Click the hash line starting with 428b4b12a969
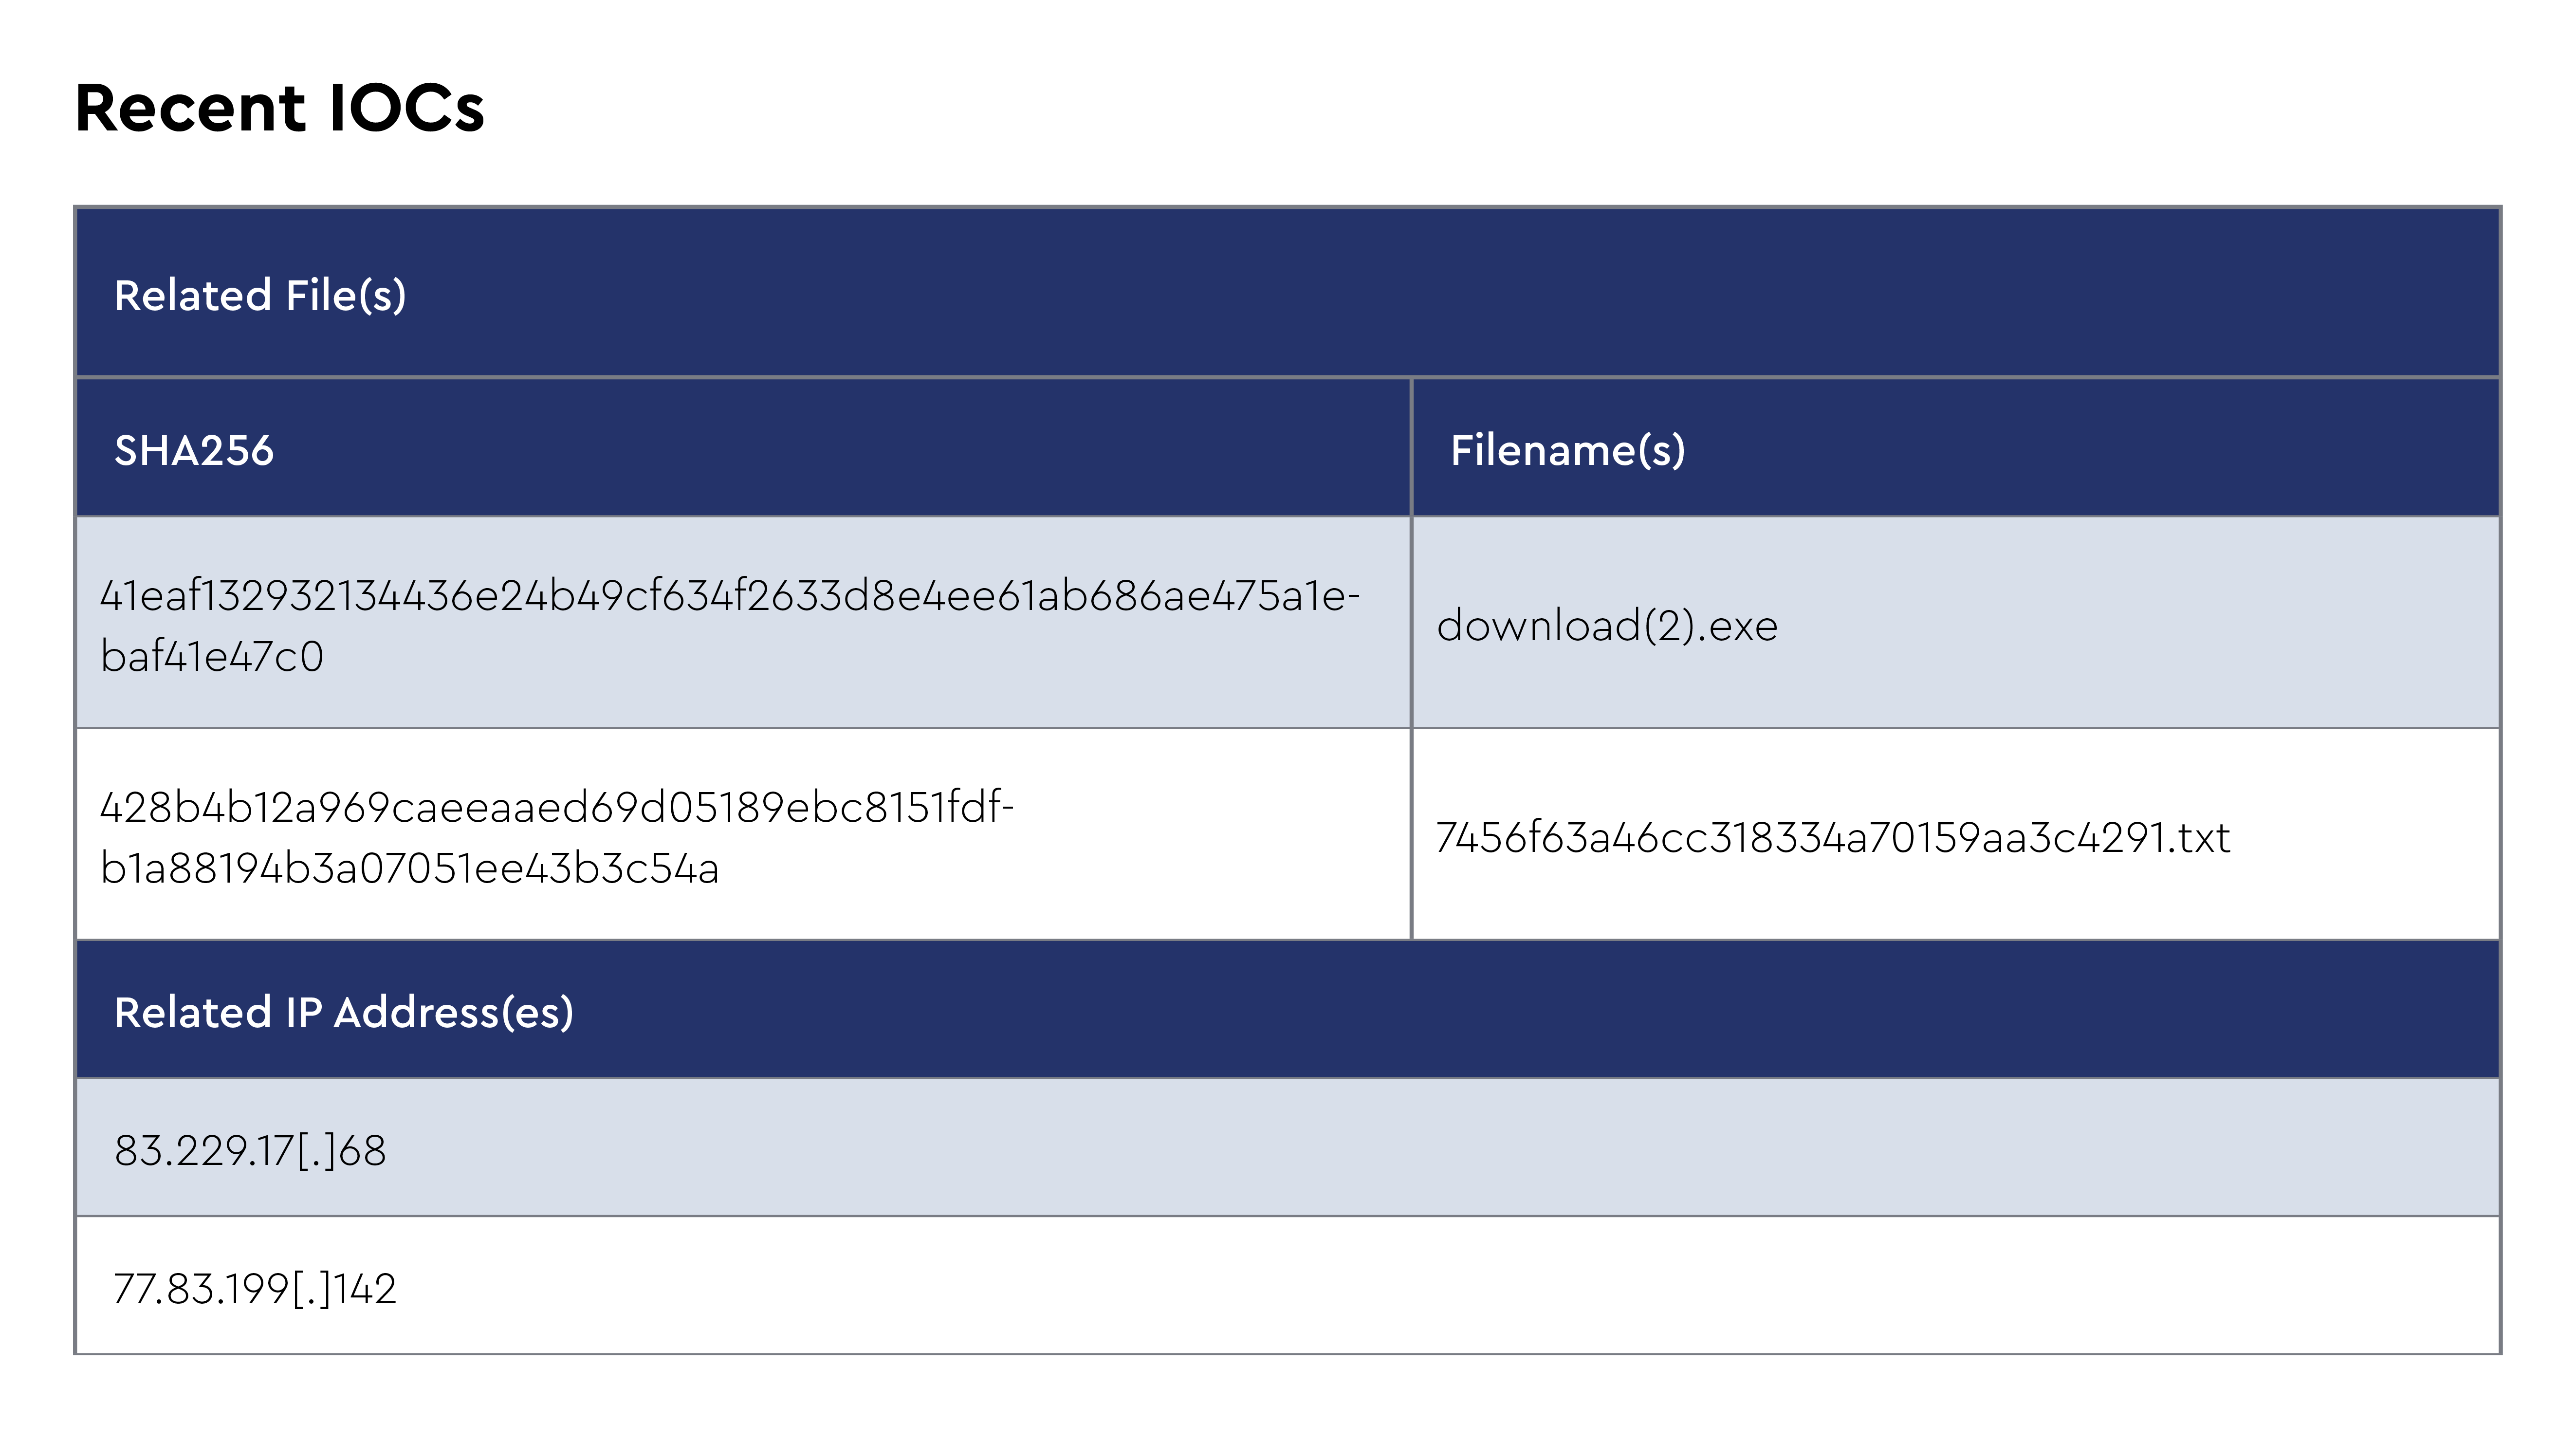2576x1440 pixels. pyautogui.click(x=557, y=808)
